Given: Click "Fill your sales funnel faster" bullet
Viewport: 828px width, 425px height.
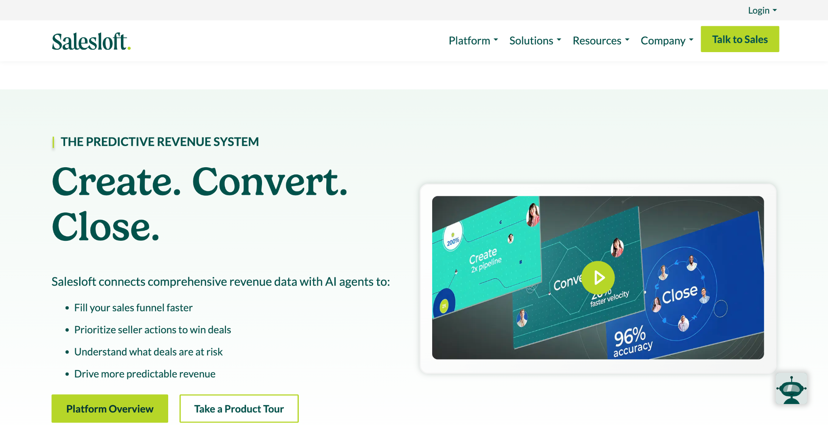Looking at the screenshot, I should tap(133, 308).
